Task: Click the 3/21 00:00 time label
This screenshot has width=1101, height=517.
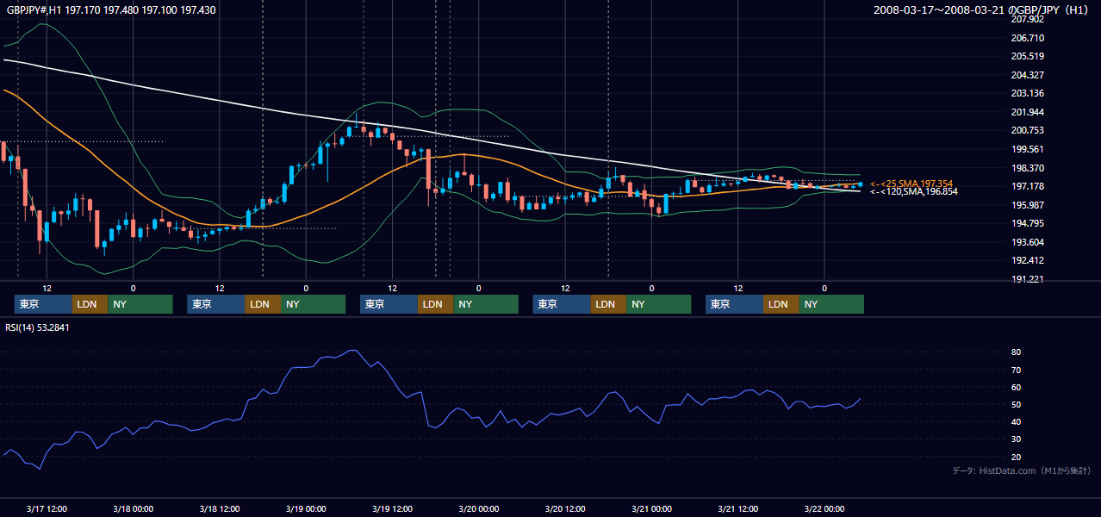Action: tap(651, 508)
